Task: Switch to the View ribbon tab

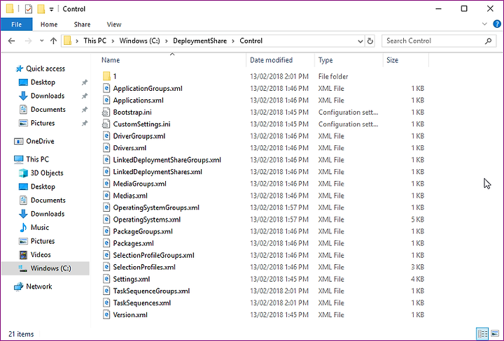Action: pos(114,24)
